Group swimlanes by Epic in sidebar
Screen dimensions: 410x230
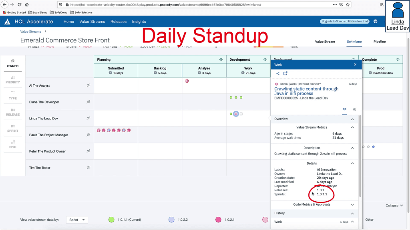(13, 145)
